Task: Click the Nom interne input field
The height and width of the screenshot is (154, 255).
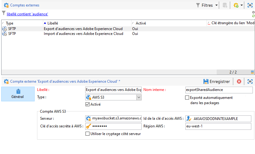Action: (x=219, y=90)
